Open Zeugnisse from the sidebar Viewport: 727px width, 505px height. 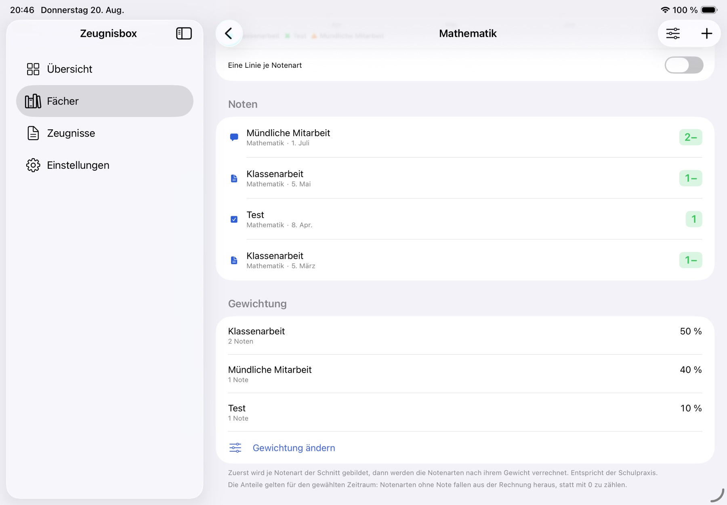click(x=105, y=133)
